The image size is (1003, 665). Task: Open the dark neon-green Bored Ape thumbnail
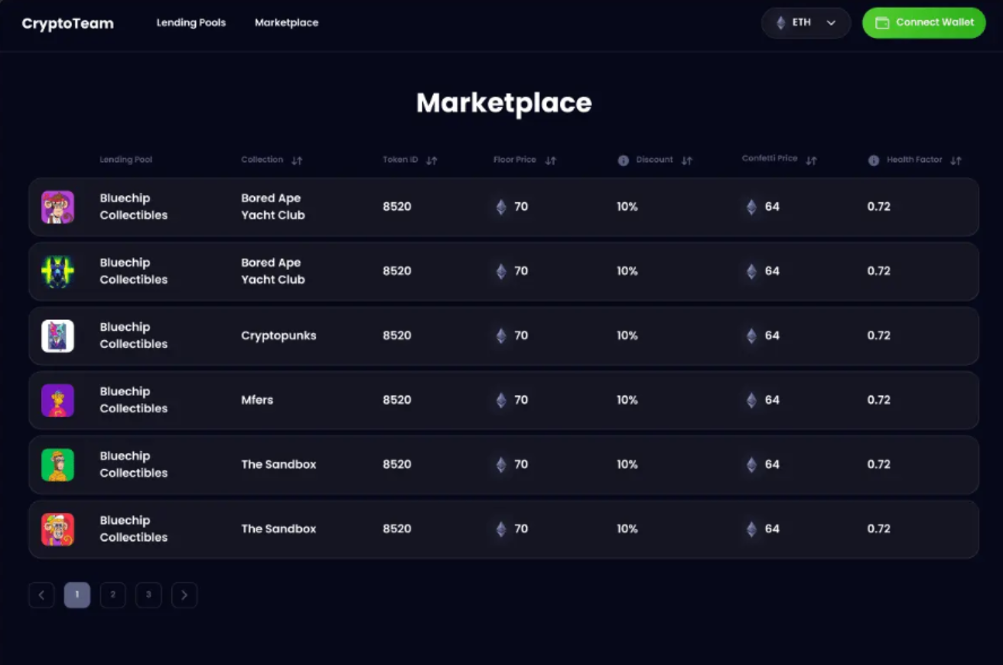point(57,272)
